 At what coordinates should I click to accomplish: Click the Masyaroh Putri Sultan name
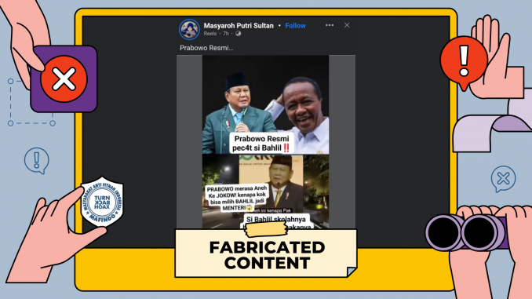tap(239, 26)
